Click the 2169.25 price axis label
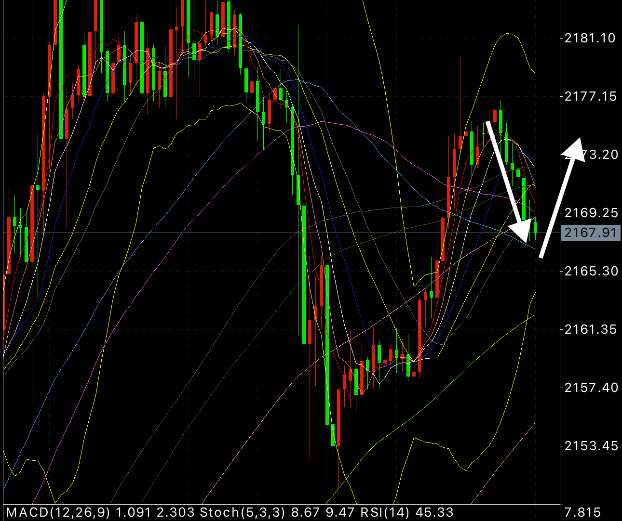 point(591,213)
